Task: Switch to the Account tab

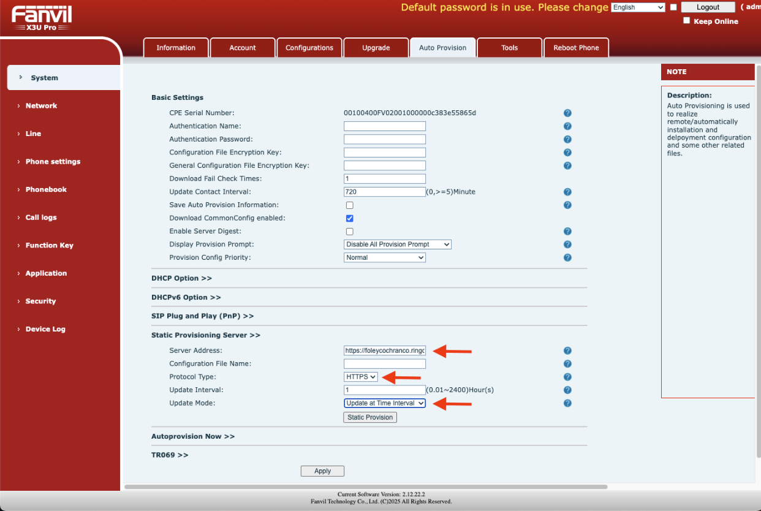Action: click(x=243, y=47)
